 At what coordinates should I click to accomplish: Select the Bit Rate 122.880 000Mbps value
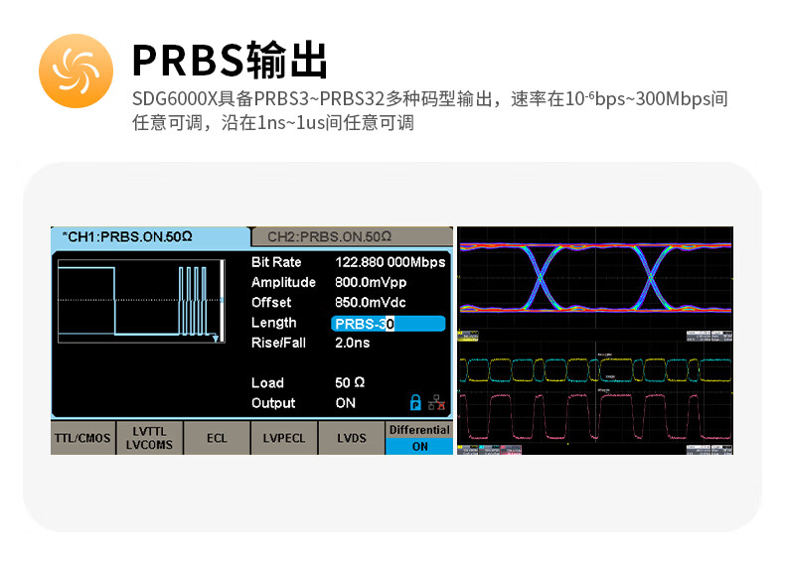(x=390, y=262)
